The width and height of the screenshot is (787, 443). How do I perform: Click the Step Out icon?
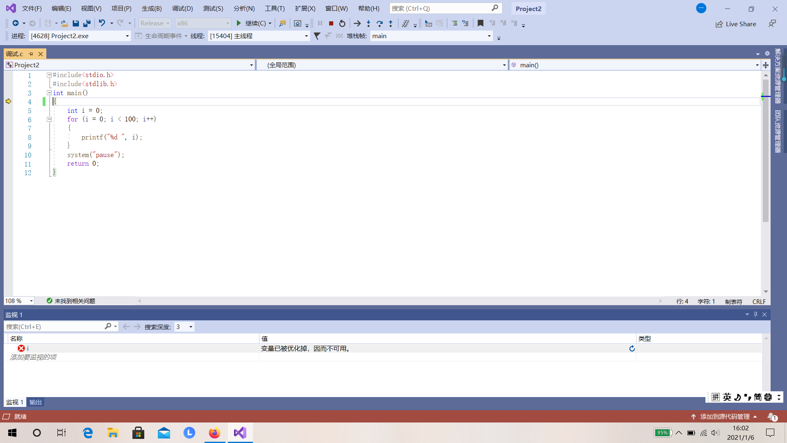[x=391, y=23]
